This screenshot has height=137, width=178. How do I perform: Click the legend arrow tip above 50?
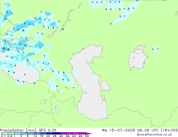coord(89,133)
